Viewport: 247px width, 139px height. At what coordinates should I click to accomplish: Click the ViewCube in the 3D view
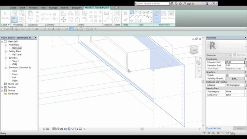194,49
